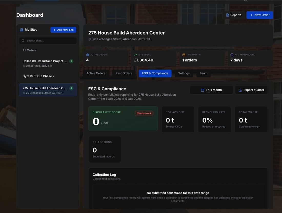Click '0 submitted collections' text
282x213 pixels.
[x=106, y=179]
